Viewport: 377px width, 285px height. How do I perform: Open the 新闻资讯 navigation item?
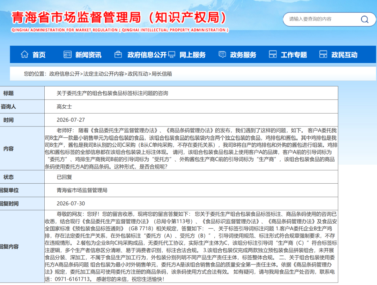coord(88,55)
